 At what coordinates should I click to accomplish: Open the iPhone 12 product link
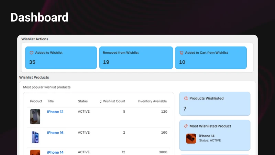[55, 112]
